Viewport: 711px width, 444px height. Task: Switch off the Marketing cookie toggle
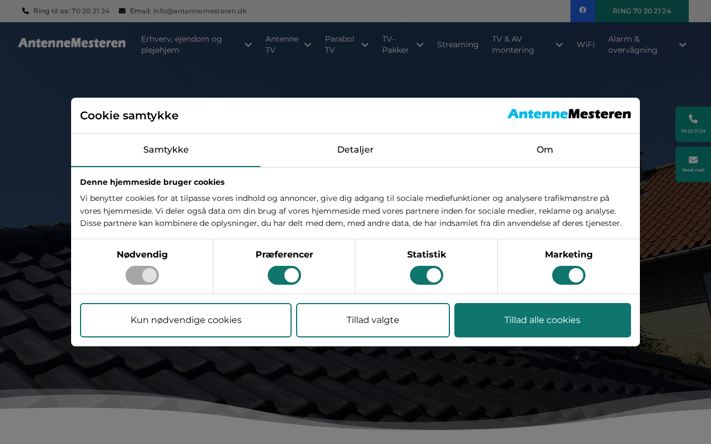pyautogui.click(x=569, y=275)
